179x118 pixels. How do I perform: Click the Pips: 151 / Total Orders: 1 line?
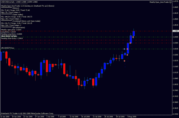pyautogui.click(x=11, y=19)
